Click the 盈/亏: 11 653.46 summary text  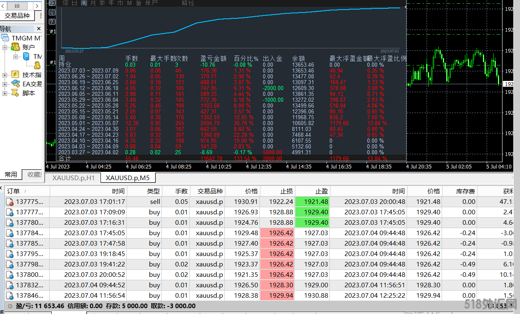tap(40, 306)
